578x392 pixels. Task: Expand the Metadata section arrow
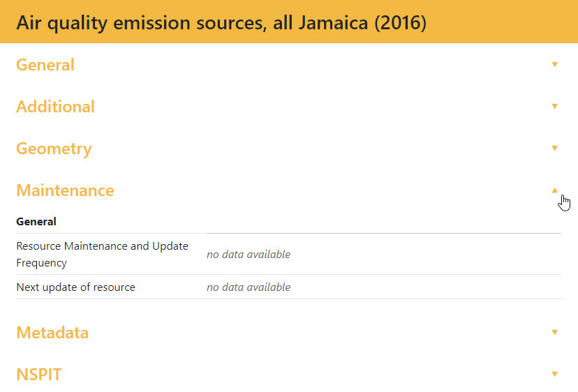[555, 332]
